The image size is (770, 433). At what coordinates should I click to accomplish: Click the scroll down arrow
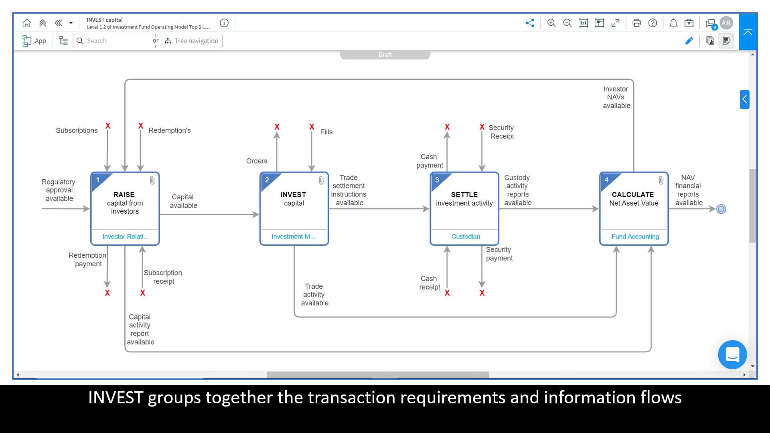coord(753,366)
